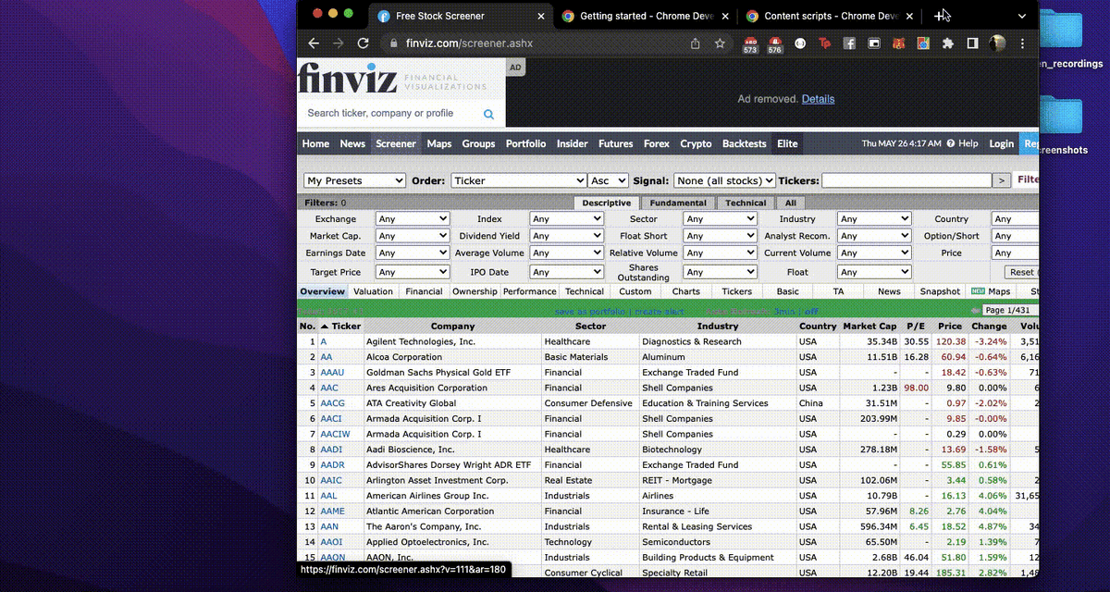The image size is (1110, 592).
Task: Open extension with 573 badge
Action: coord(750,44)
